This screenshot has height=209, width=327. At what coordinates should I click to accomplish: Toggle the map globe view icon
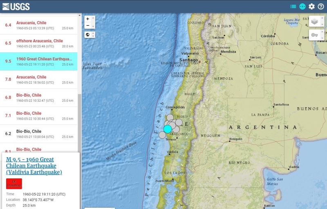(x=302, y=7)
